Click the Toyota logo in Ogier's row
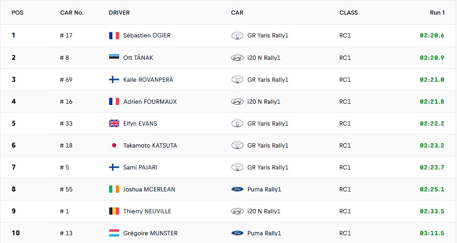Screen dimensions: 457x243 [x=237, y=36]
